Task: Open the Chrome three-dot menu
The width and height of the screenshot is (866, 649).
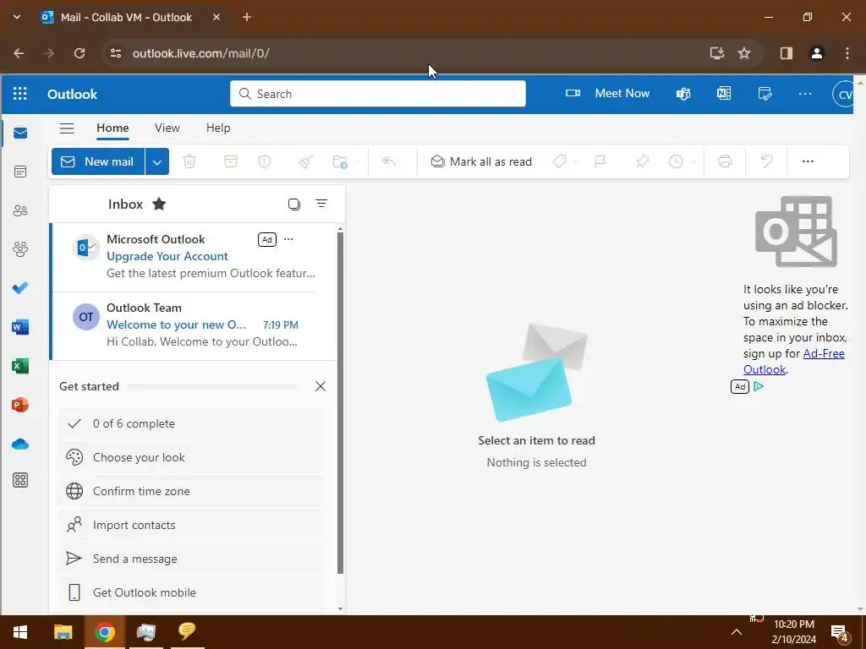Action: 847,53
